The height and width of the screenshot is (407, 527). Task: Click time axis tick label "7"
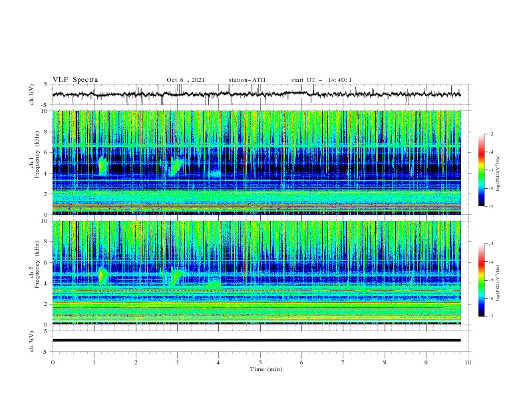343,362
